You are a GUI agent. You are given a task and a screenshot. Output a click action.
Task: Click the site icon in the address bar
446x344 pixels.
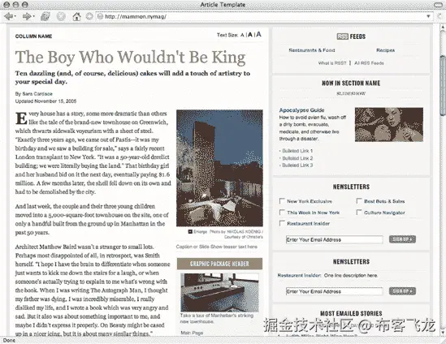[100, 16]
